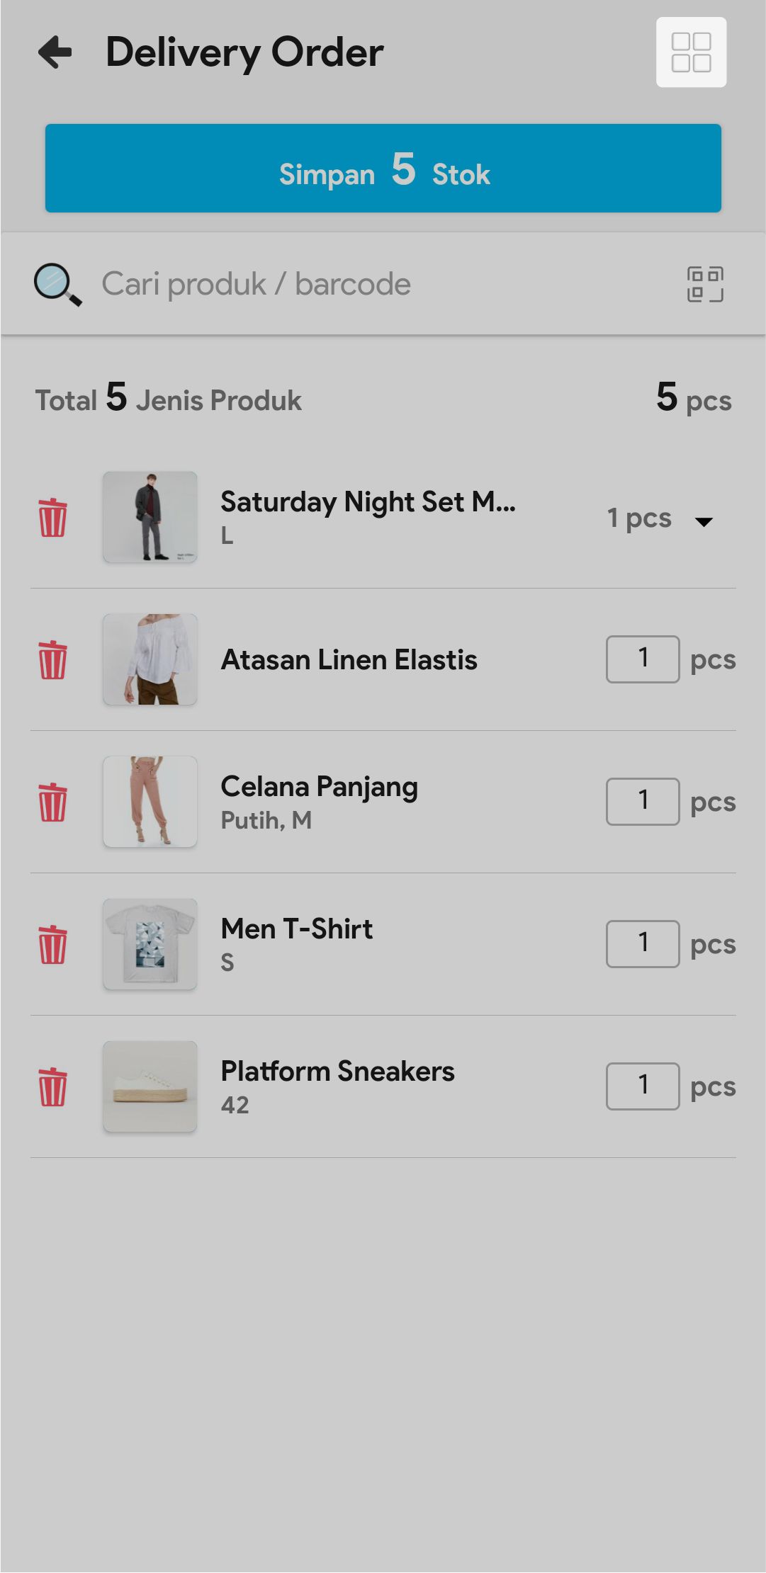The width and height of the screenshot is (766, 1573).
Task: Delete Saturday Night Set item
Action: tap(52, 518)
